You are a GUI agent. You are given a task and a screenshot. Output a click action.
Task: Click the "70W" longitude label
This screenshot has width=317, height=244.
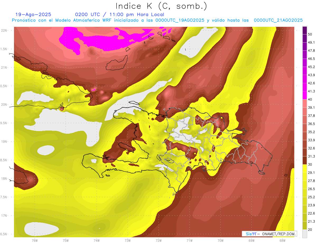tap(220, 241)
